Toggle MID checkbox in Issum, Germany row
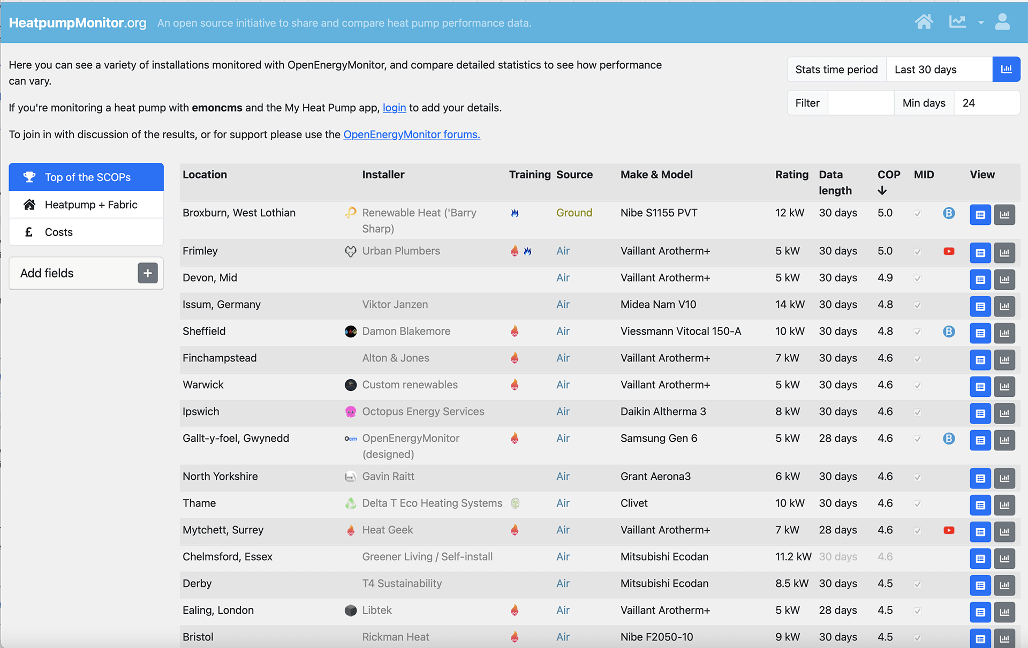 [x=917, y=305]
